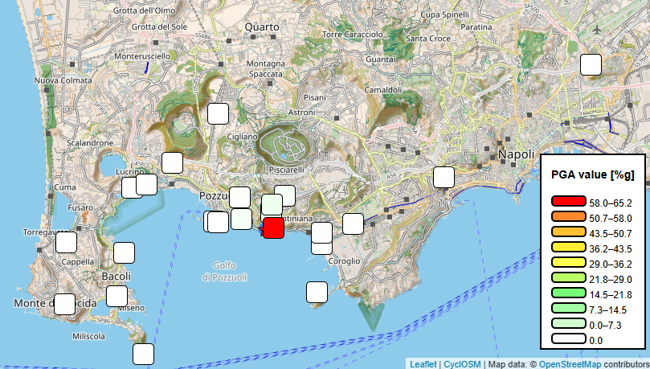The width and height of the screenshot is (650, 369).
Task: Follow the OpenStreetMap contributors link
Action: coord(570,364)
